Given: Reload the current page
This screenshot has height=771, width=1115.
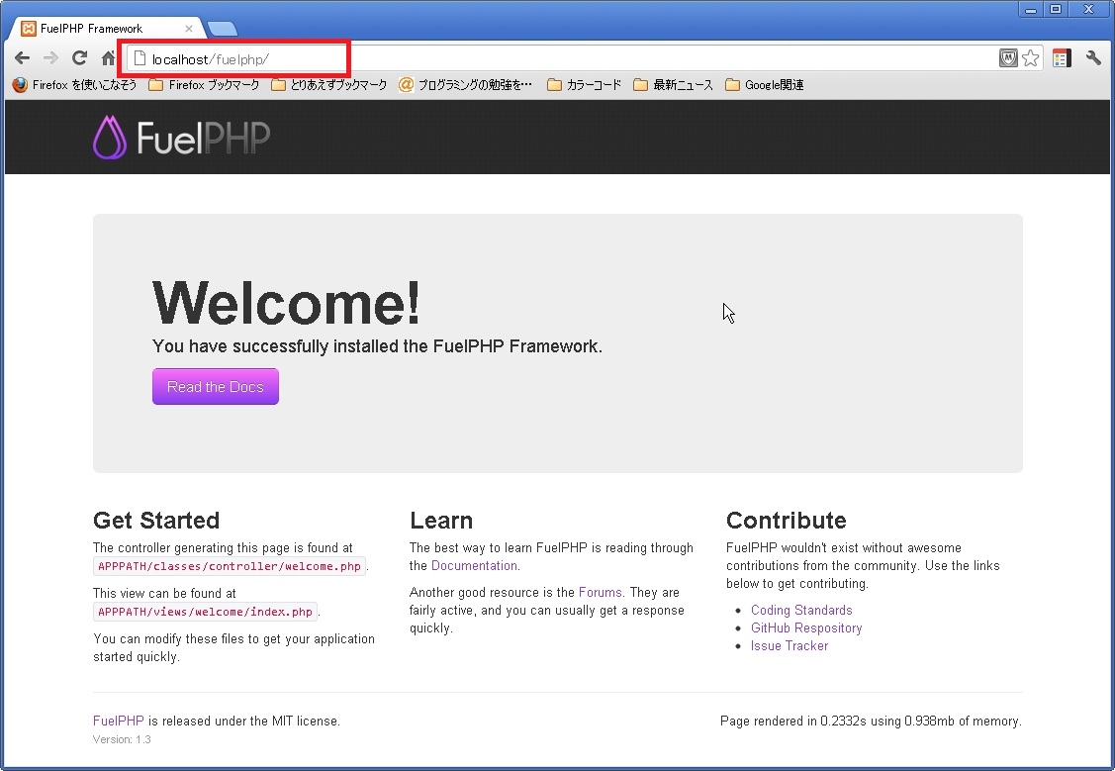Looking at the screenshot, I should click(x=79, y=57).
